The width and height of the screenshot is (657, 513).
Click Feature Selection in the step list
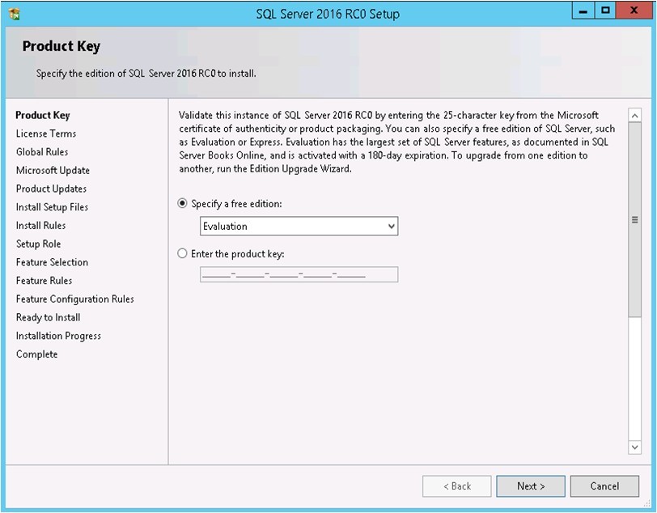(52, 262)
